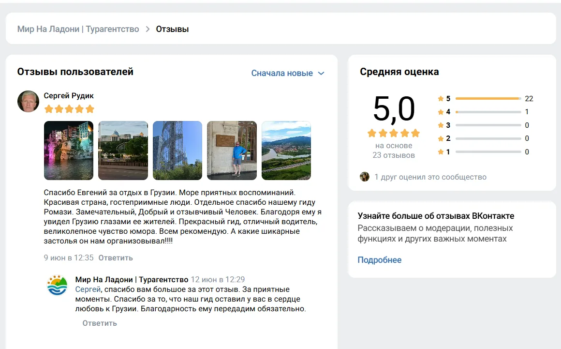Click 'на основе 23 отзывов' text
This screenshot has width=561, height=349.
pos(394,151)
